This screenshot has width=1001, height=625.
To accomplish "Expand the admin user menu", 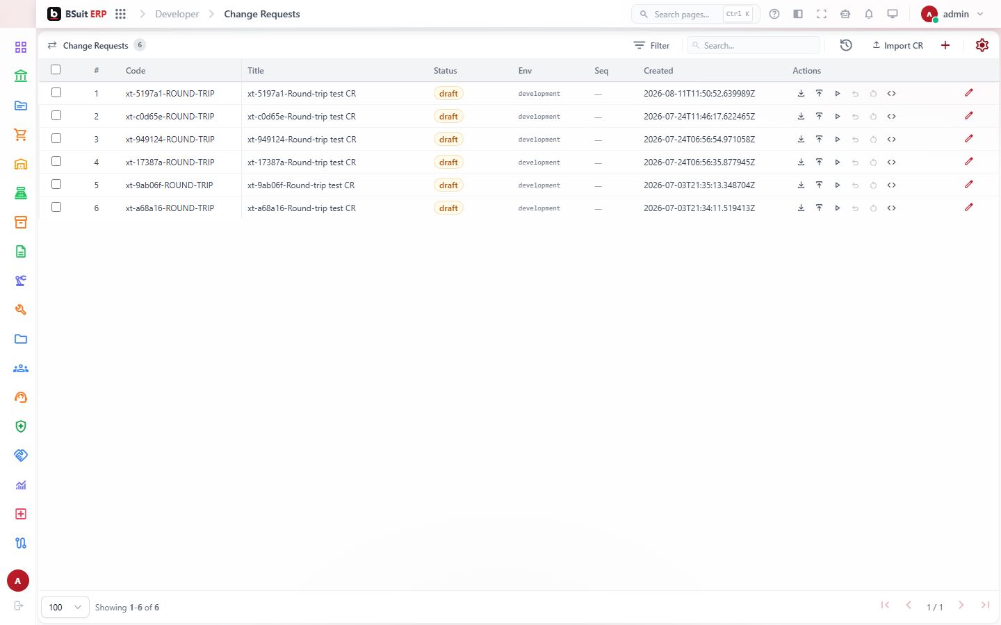I will (x=952, y=14).
